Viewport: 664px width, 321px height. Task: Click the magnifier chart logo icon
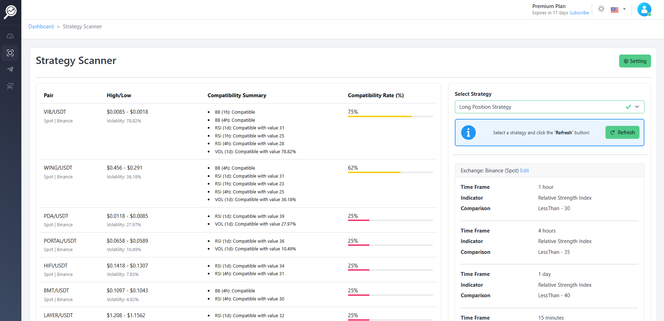coord(10,12)
